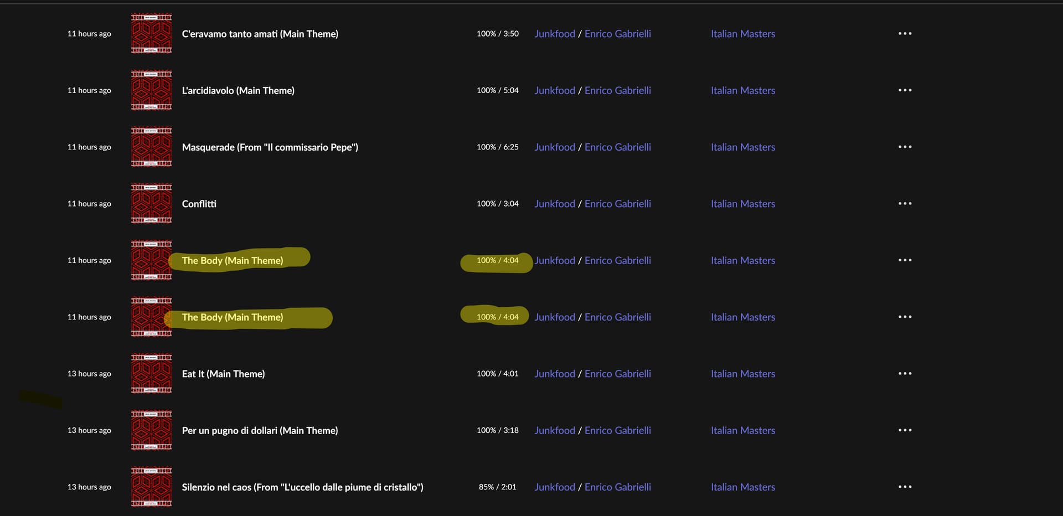
Task: Click the 100% / 4:01 progress text
Action: point(498,374)
